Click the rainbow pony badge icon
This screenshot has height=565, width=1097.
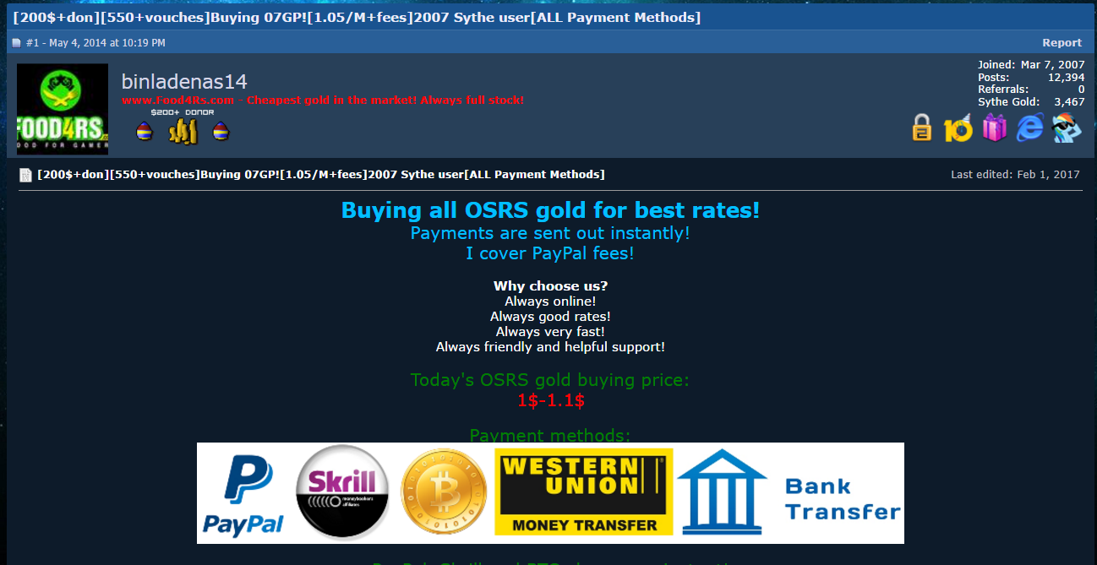coord(1067,128)
